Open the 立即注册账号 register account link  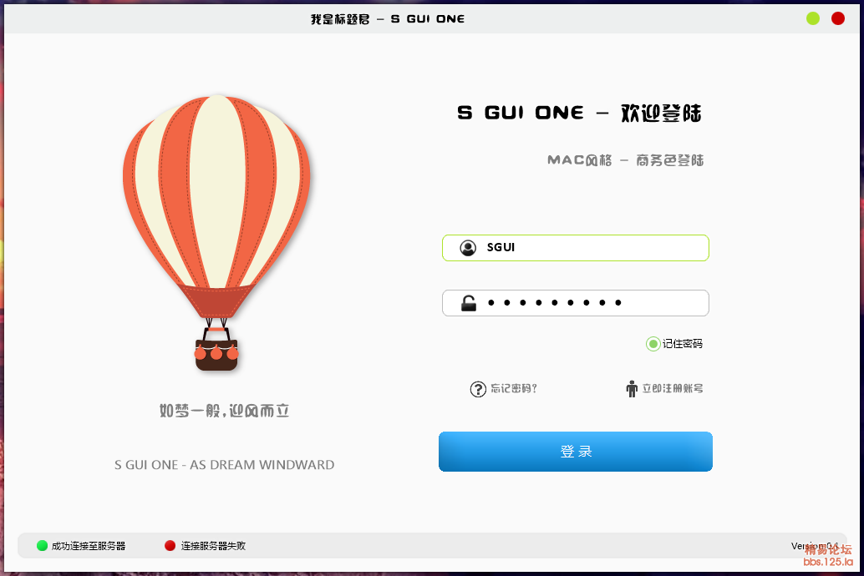click(673, 389)
